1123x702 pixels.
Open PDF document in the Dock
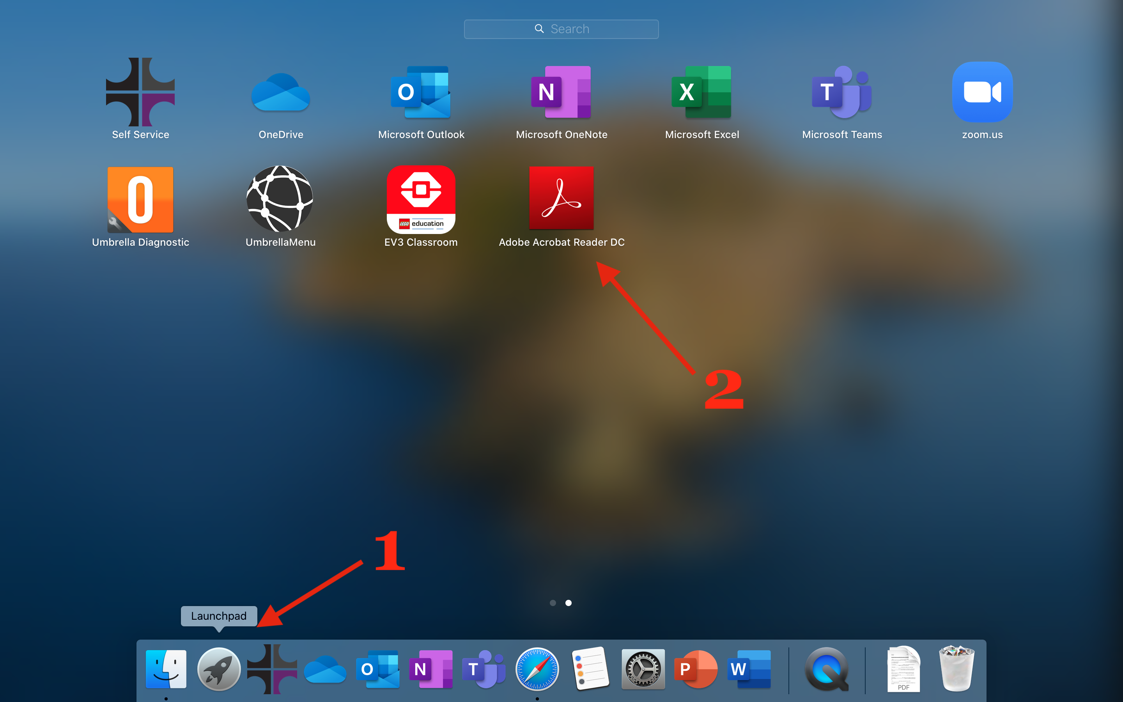[x=903, y=669]
